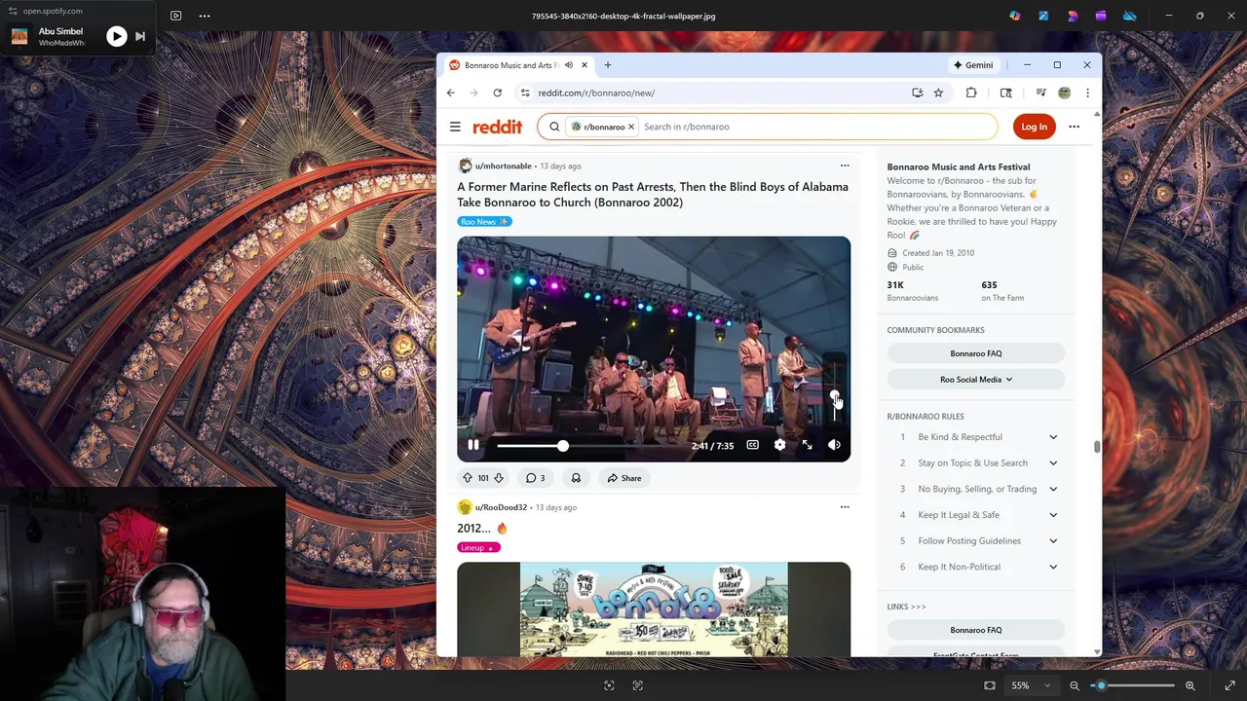Open options menu for u/mhortonable post

845,166
